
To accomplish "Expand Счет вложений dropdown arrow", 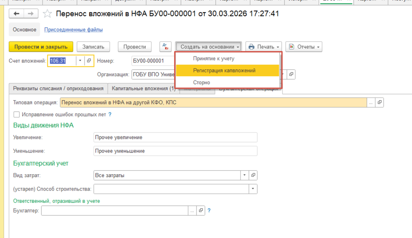I will click(80, 61).
